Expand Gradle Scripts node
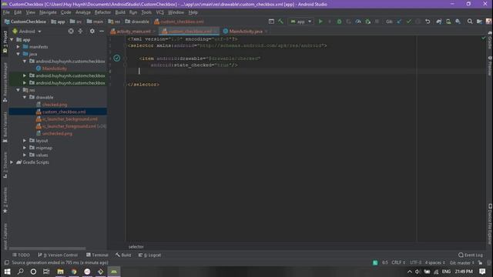This screenshot has width=493, height=277. 12,162
